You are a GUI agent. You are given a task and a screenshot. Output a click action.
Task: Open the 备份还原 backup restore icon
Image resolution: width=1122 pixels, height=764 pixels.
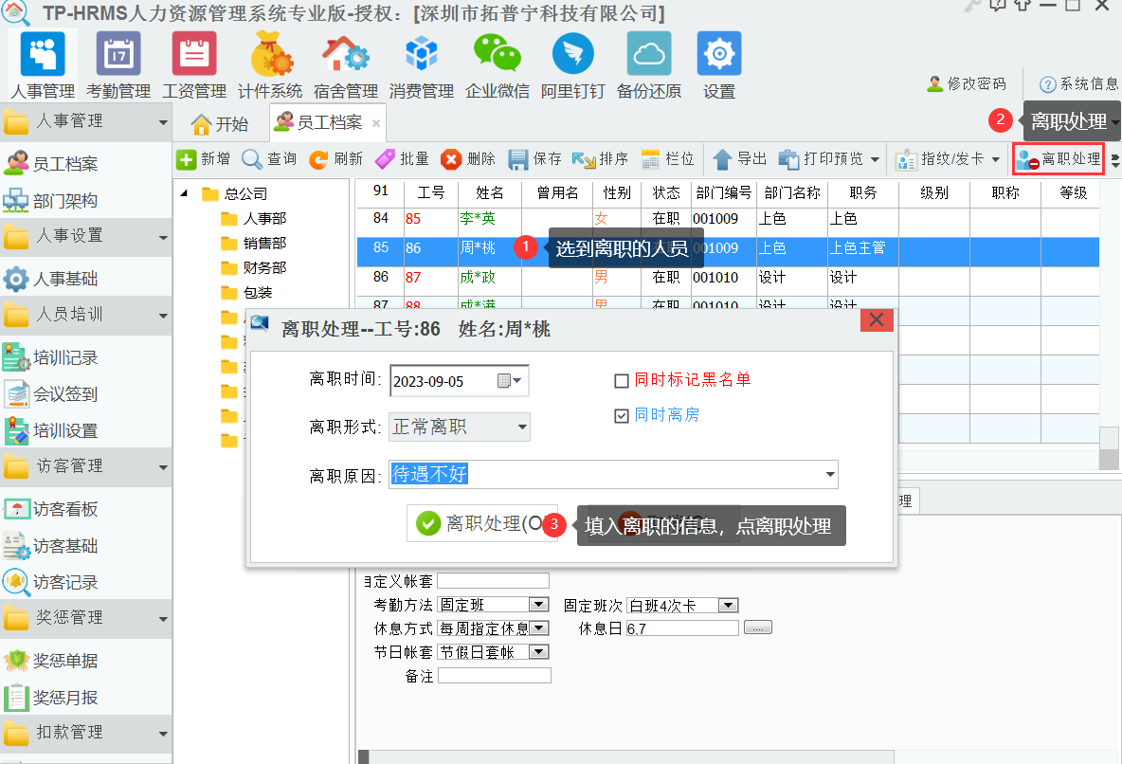tap(649, 54)
